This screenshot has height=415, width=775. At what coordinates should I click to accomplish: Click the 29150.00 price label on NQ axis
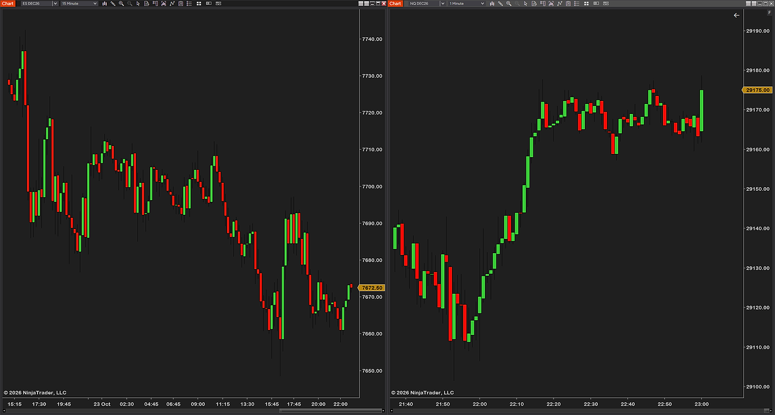[757, 188]
